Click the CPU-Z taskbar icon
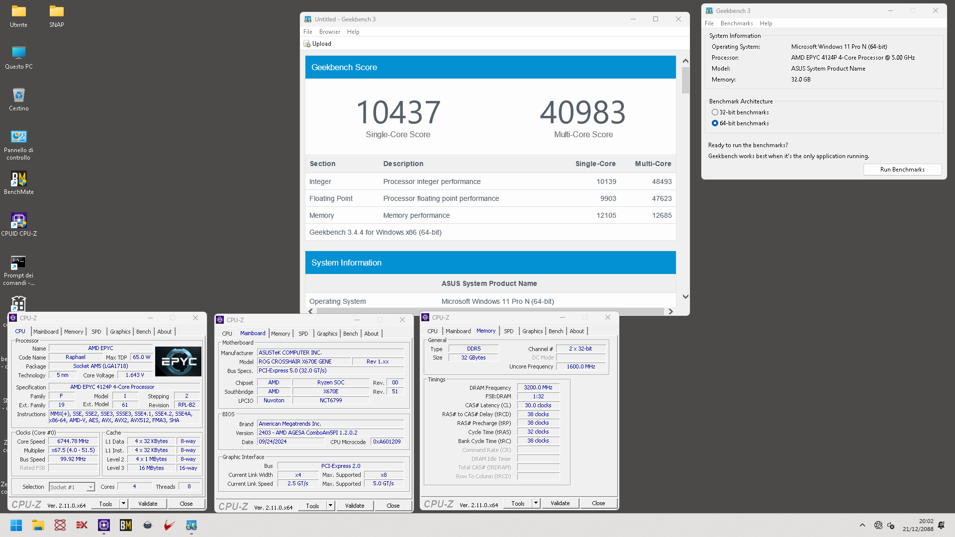This screenshot has height=537, width=955. [104, 525]
